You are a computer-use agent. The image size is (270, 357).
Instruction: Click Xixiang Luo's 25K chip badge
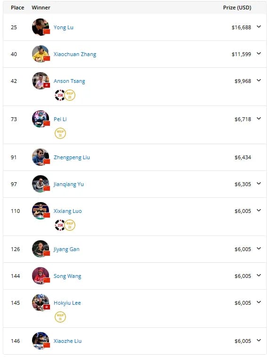[x=60, y=225]
